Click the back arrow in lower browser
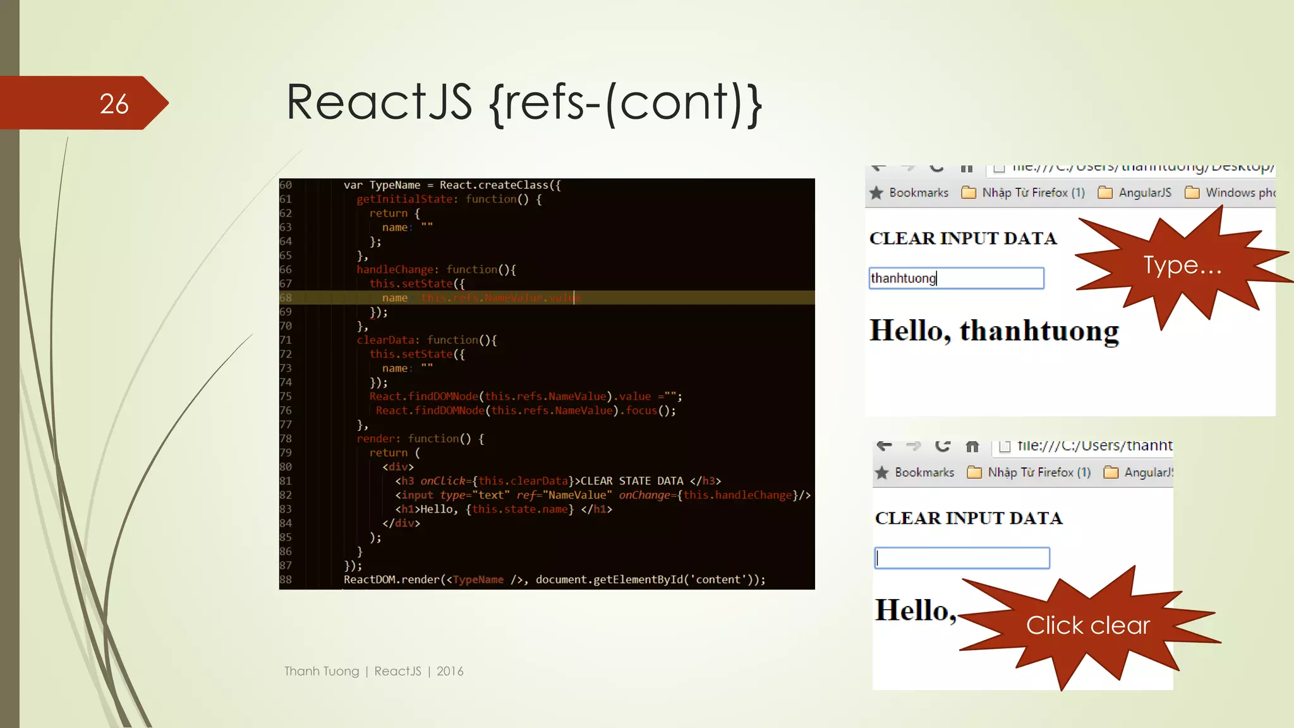1294x728 pixels. pyautogui.click(x=885, y=446)
